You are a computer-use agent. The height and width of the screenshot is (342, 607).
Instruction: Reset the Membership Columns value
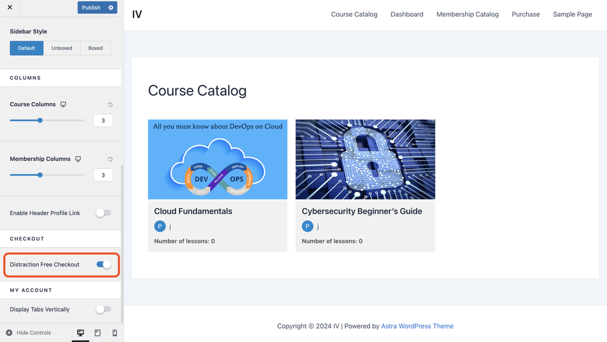click(x=110, y=159)
